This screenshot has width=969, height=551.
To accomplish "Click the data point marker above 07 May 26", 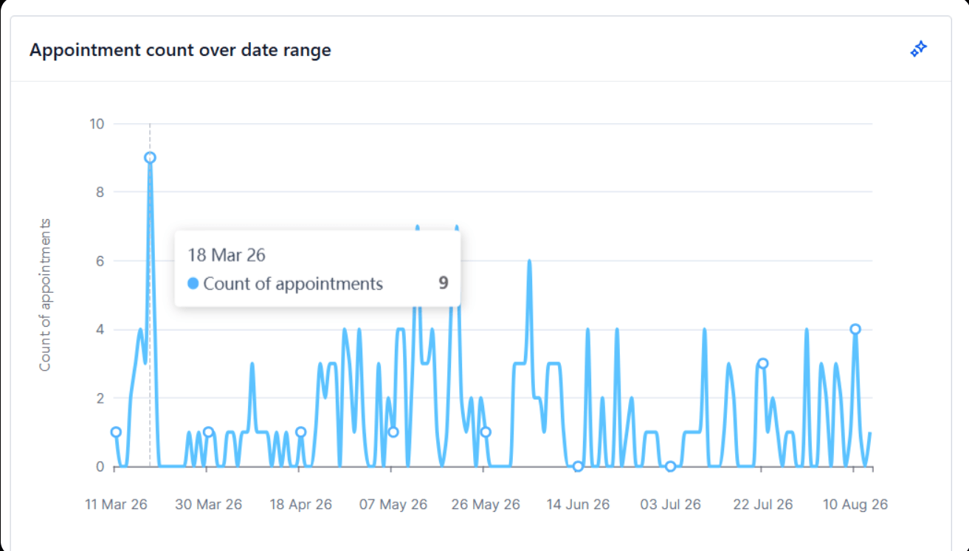I will coord(393,432).
